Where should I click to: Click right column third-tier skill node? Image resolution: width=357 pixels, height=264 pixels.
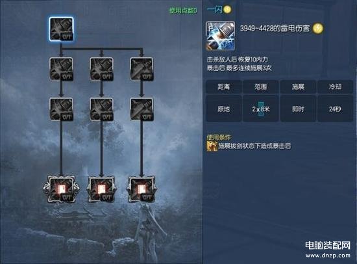click(142, 109)
